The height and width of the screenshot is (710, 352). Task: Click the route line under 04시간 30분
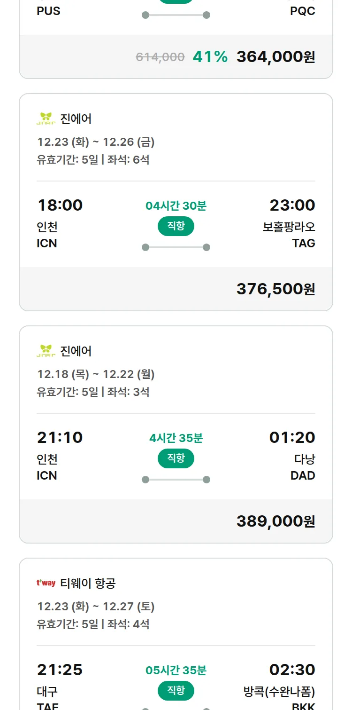click(x=176, y=247)
